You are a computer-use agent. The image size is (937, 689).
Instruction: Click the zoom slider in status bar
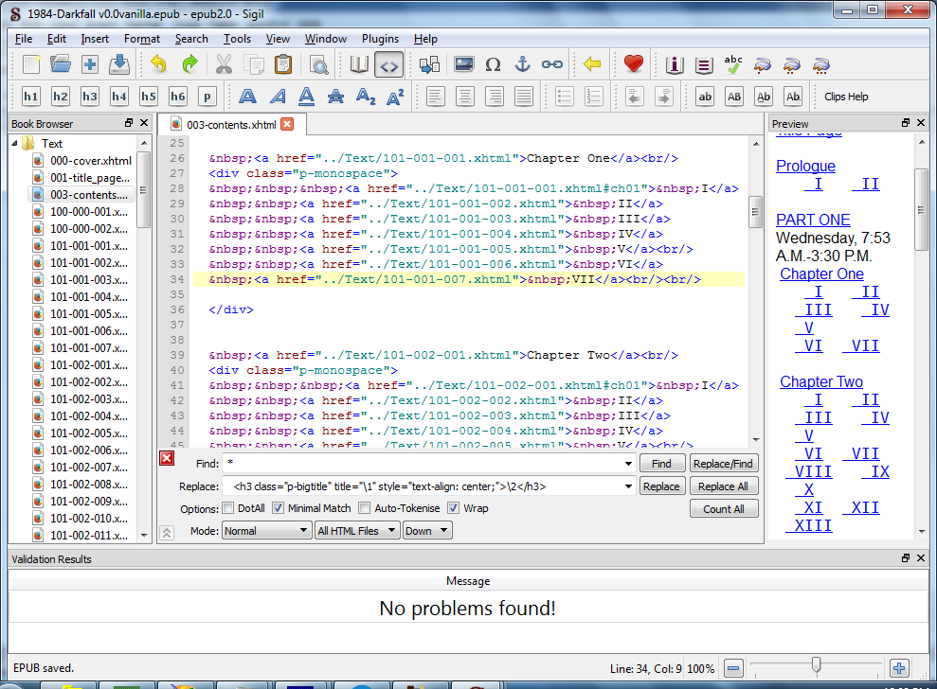coord(816,667)
